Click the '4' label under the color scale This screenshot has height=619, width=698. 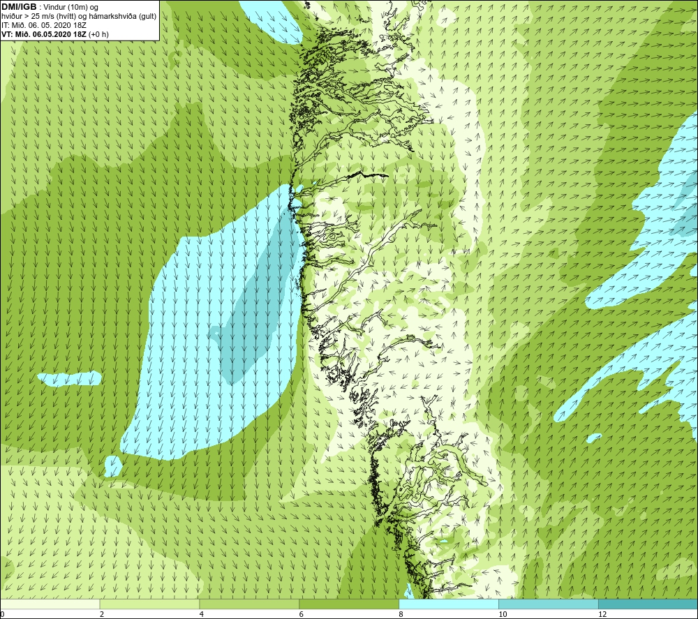point(202,614)
